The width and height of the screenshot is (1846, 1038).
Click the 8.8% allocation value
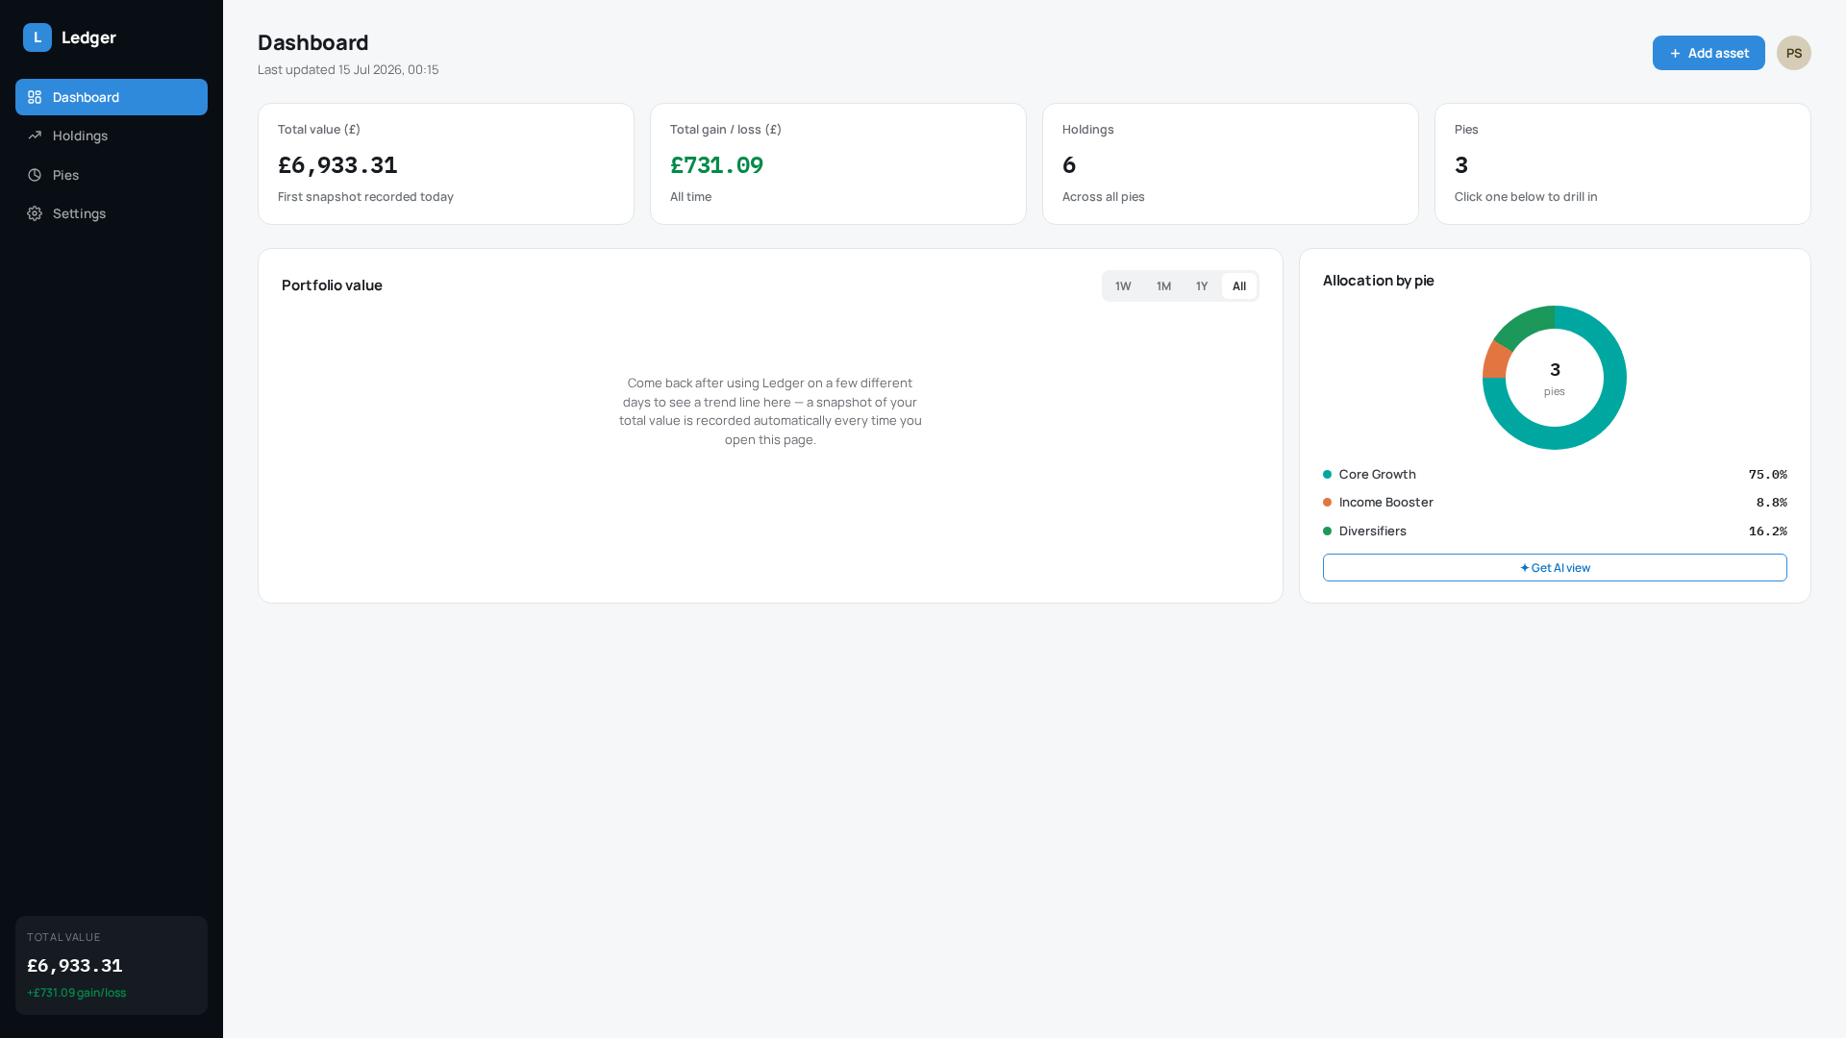click(x=1771, y=503)
